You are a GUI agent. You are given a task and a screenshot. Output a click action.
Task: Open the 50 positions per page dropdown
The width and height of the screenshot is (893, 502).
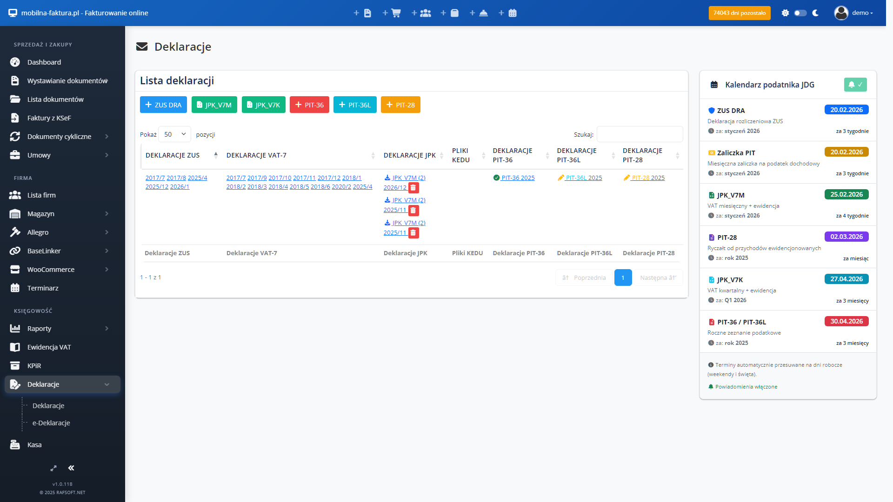(174, 134)
